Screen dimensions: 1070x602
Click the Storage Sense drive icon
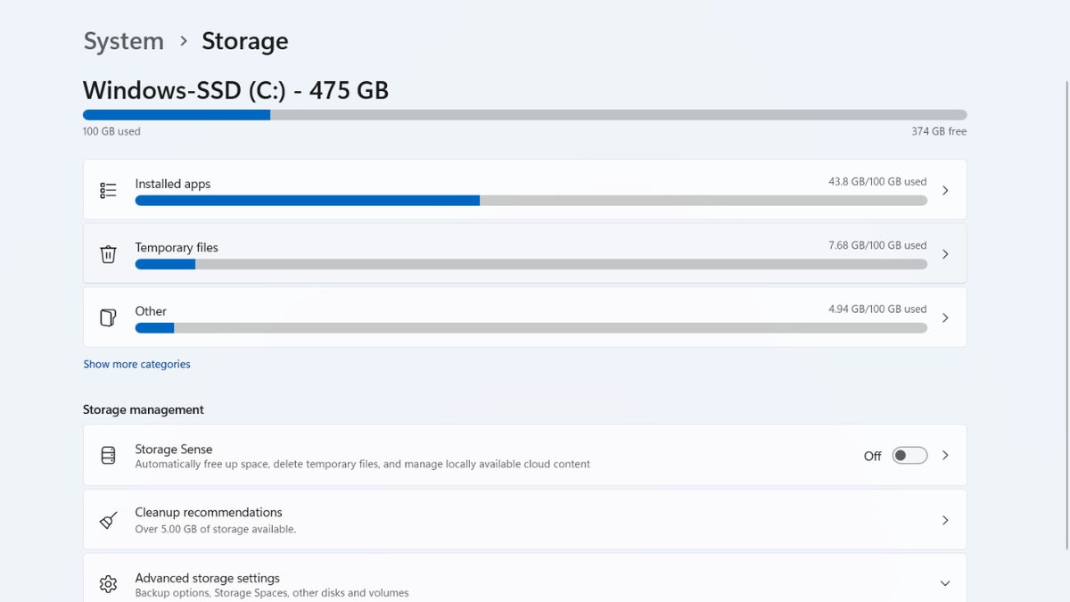[x=108, y=455]
